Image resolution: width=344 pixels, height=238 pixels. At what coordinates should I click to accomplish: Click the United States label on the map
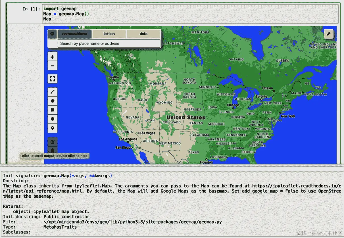(x=185, y=117)
